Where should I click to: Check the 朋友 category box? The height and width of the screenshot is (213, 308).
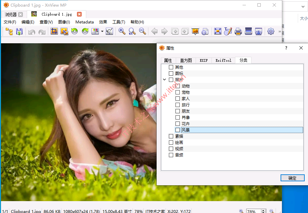pyautogui.click(x=177, y=111)
